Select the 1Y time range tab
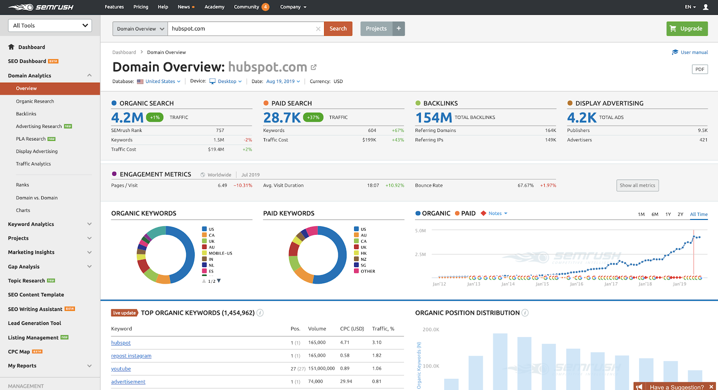This screenshot has height=390, width=718. click(x=668, y=215)
